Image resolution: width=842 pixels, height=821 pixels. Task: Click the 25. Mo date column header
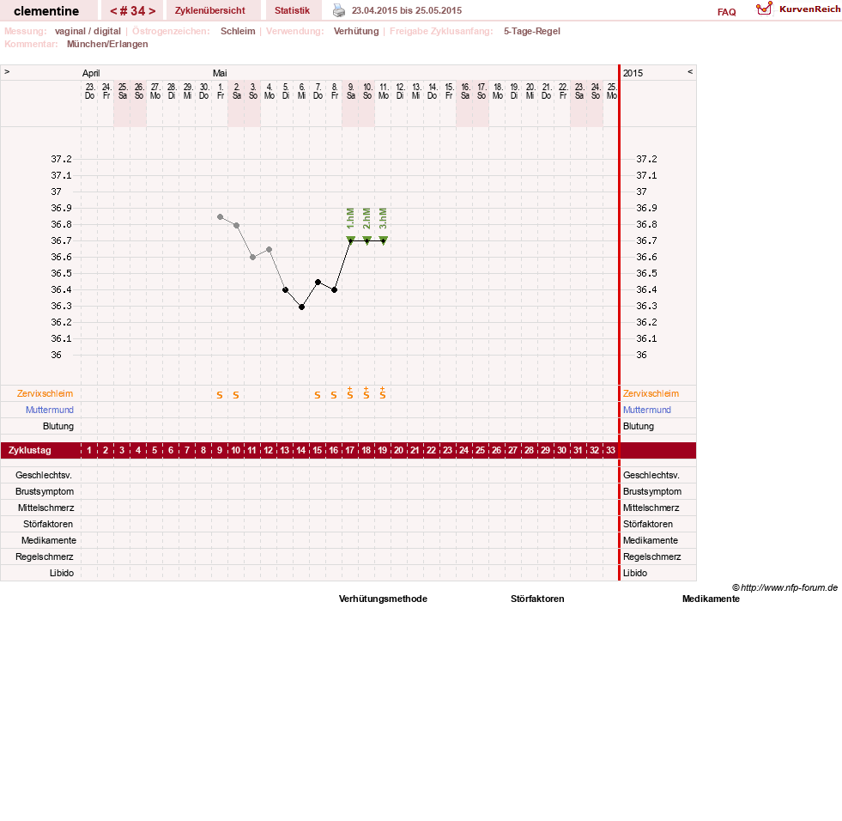tap(612, 91)
